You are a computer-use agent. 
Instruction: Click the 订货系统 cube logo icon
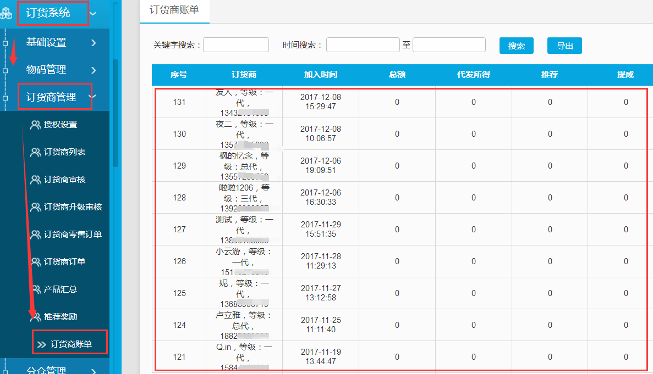(6, 13)
